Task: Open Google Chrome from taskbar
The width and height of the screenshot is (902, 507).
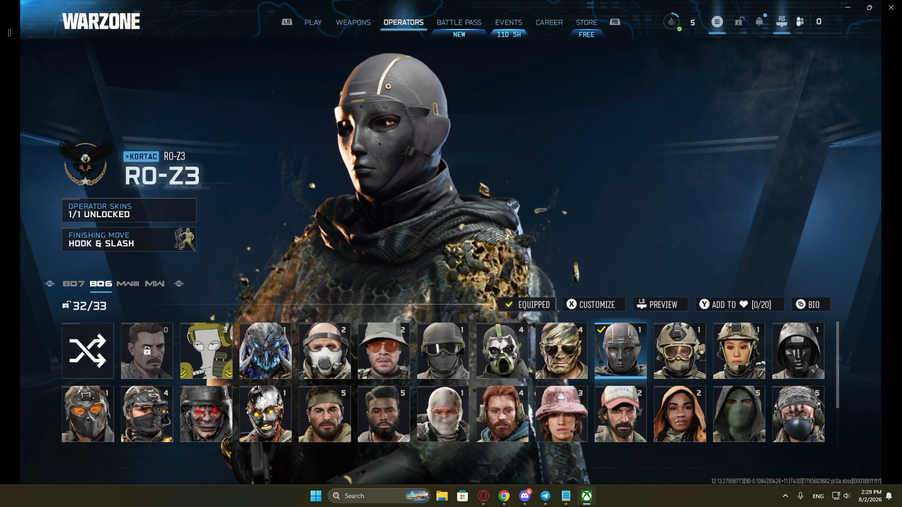Action: click(504, 496)
